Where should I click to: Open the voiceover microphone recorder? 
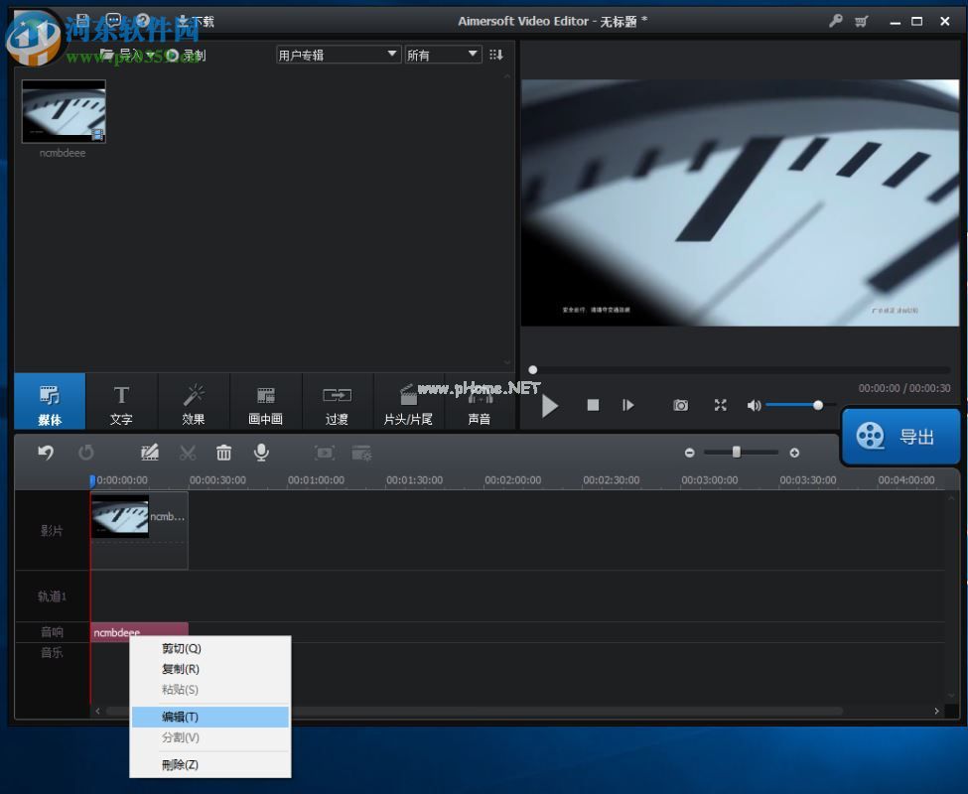261,452
